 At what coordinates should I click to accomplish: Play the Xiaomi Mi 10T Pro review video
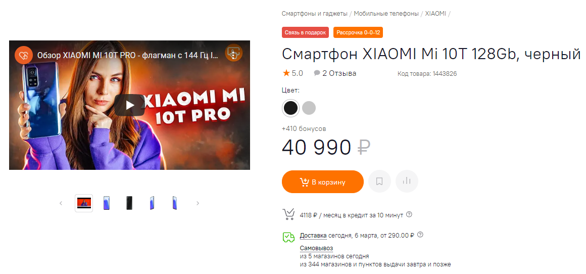tap(129, 105)
